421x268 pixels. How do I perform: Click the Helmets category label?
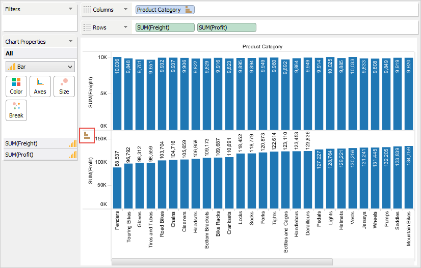click(341, 221)
